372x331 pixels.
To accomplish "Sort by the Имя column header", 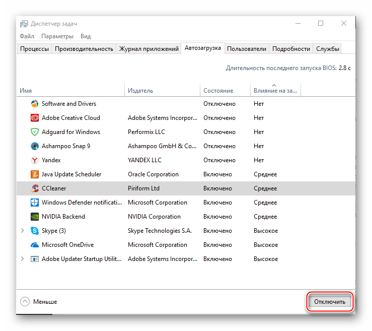I will click(x=70, y=91).
